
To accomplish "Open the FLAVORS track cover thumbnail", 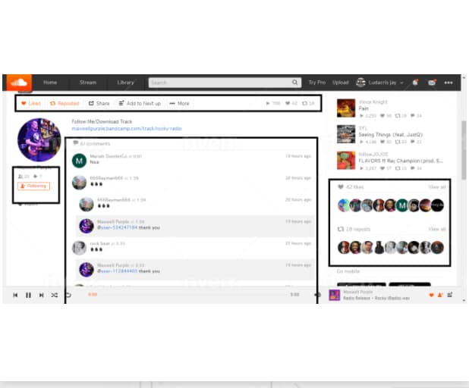I will click(346, 161).
